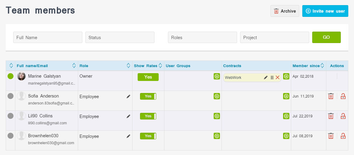The width and height of the screenshot is (354, 155).
Task: Add user group for Marine Galstyan
Action: click(x=217, y=76)
